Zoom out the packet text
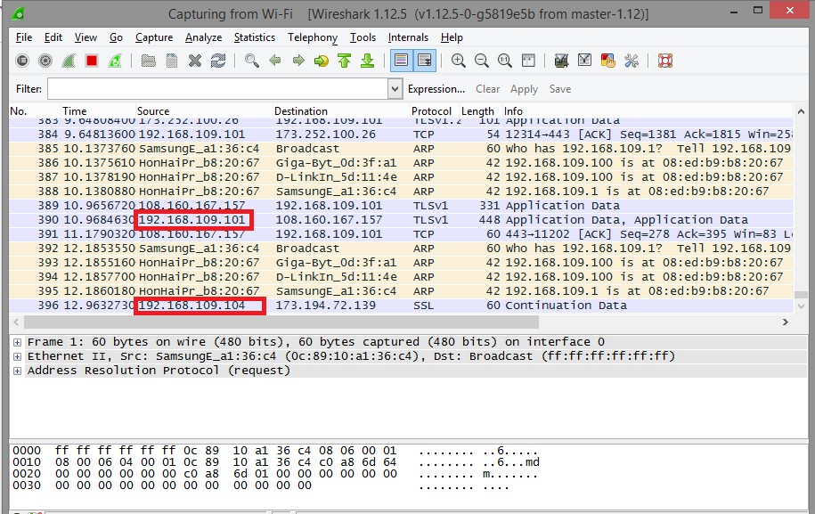This screenshot has height=514, width=815. pyautogui.click(x=482, y=61)
